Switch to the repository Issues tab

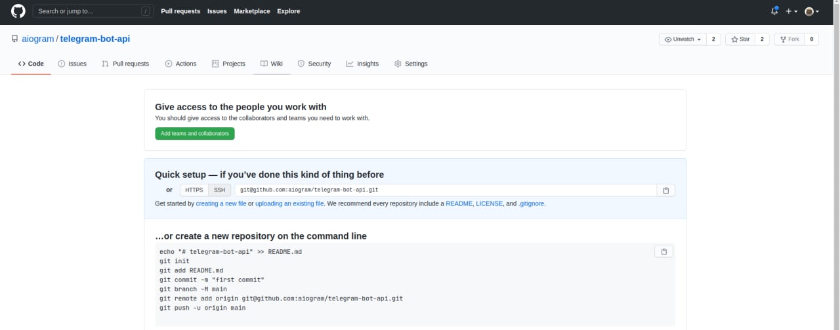point(72,64)
